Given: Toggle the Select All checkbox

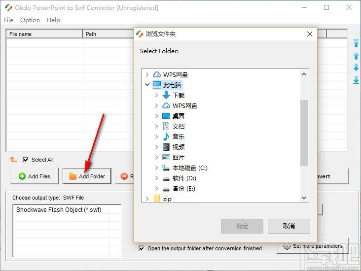Looking at the screenshot, I should point(26,160).
